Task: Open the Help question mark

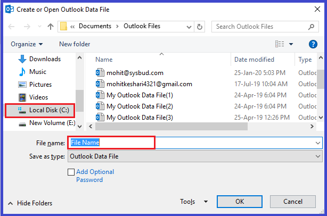Action: pos(313,44)
